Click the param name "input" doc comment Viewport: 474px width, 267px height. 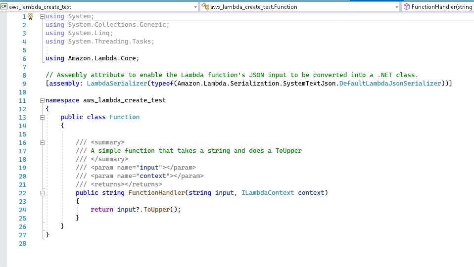[136, 168]
